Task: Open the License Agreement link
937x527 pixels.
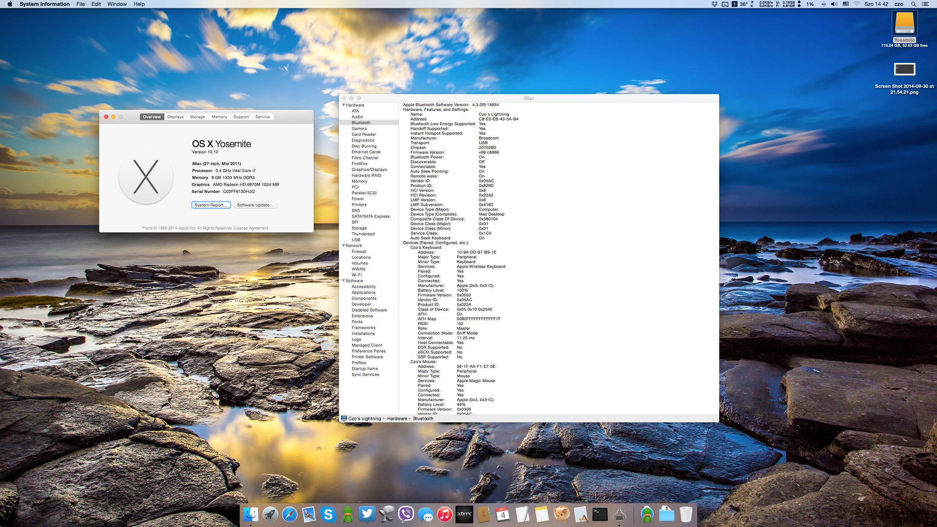Action: click(x=251, y=228)
